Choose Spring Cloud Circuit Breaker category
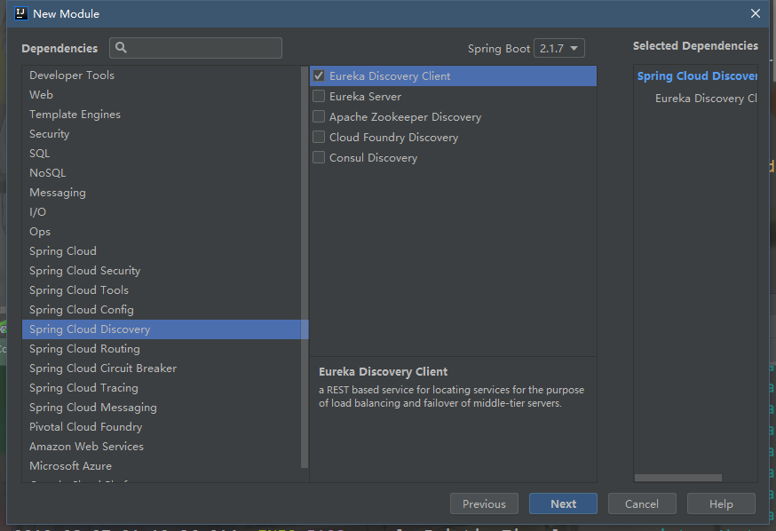 (x=162, y=369)
